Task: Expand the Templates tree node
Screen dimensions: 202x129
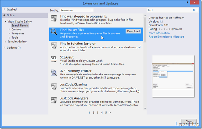Action: 9,34
